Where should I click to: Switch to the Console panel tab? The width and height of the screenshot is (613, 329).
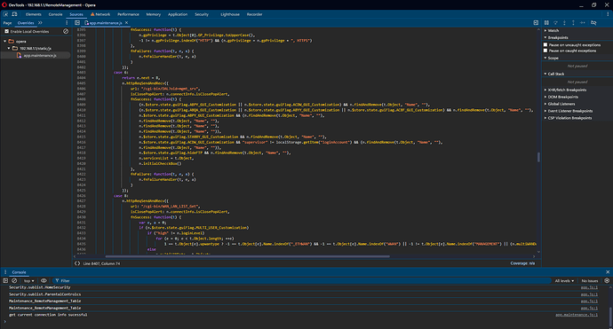55,14
